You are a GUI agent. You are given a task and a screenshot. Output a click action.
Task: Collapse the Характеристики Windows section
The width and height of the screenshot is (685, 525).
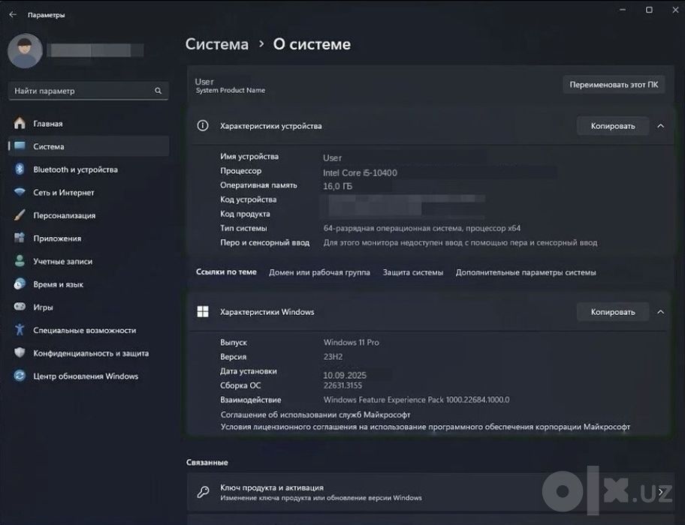[x=660, y=312]
